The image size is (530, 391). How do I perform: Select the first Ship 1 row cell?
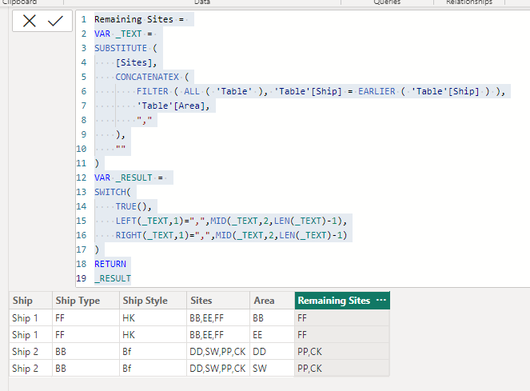coord(30,318)
